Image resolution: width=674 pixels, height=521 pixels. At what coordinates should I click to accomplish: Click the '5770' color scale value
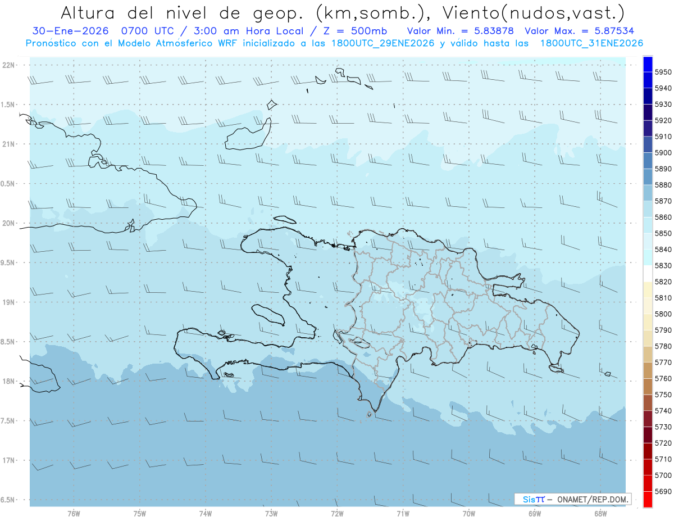663,362
